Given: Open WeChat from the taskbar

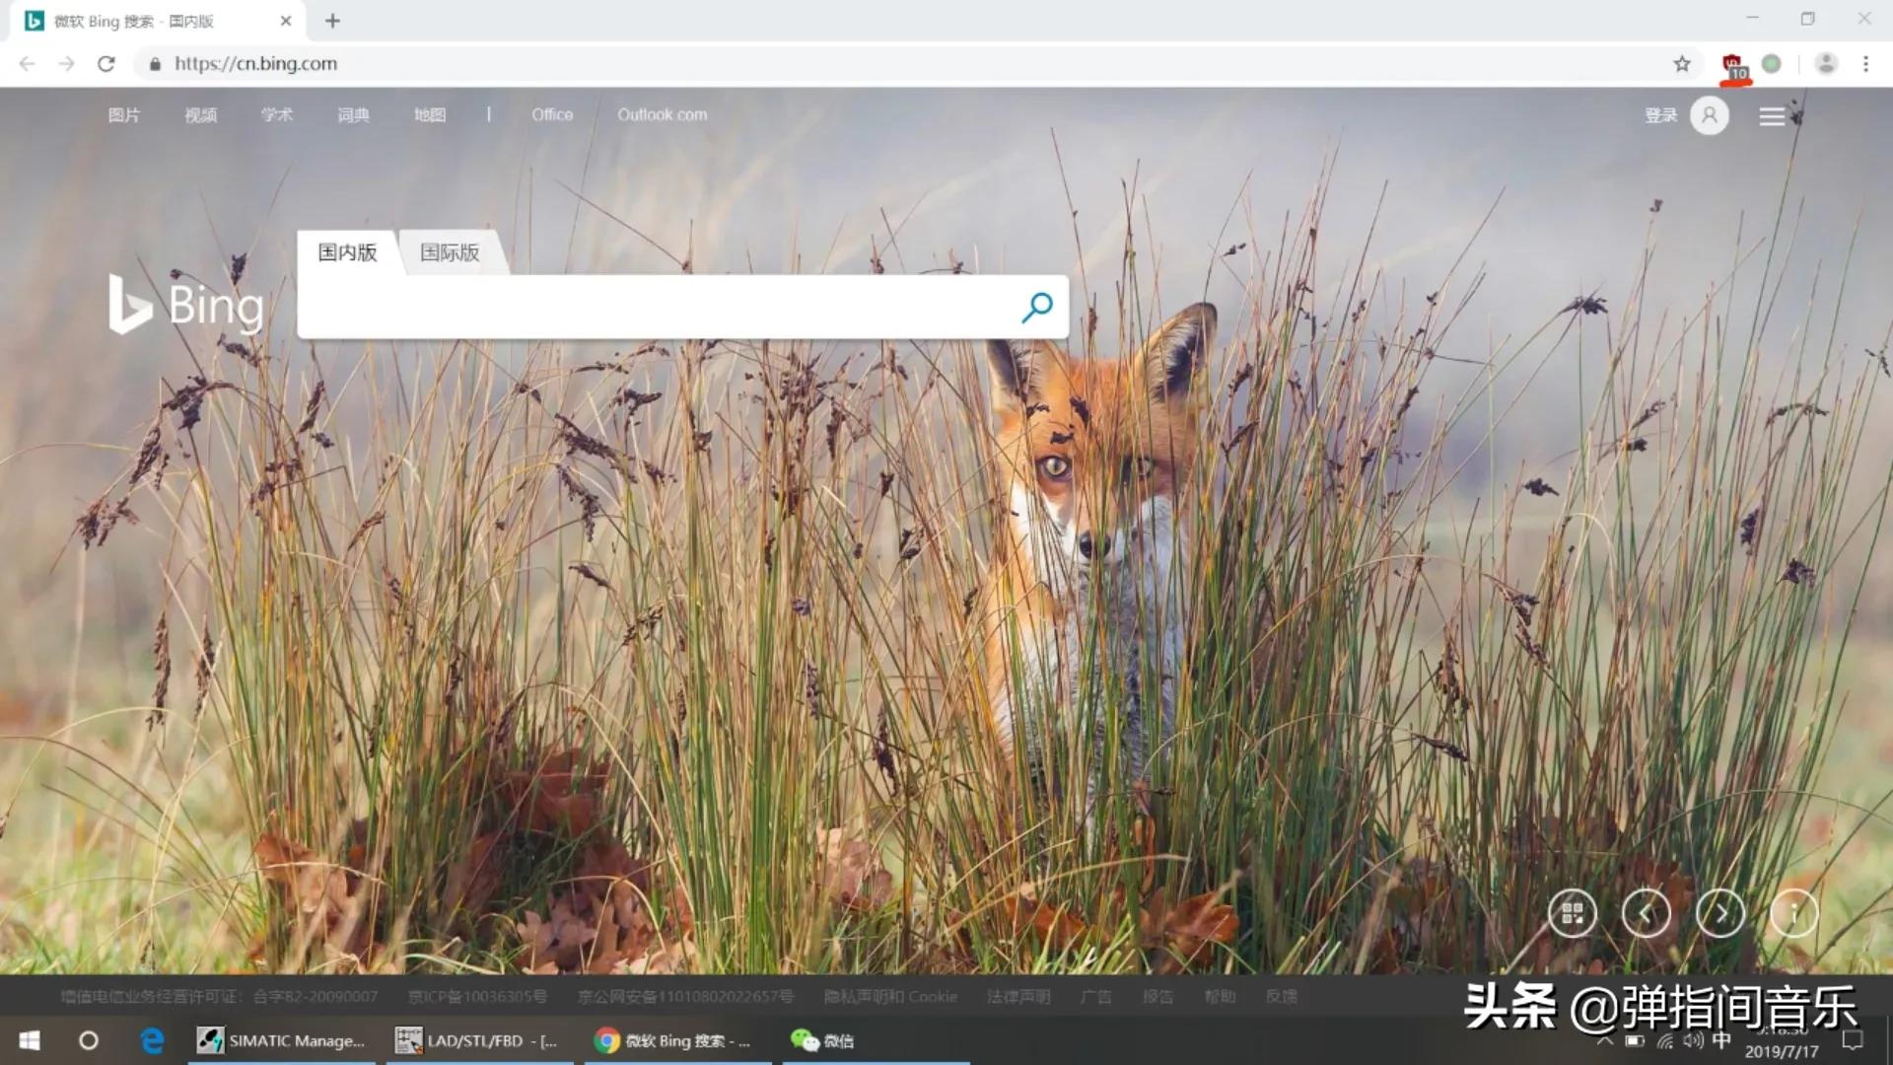Looking at the screenshot, I should (x=823, y=1040).
